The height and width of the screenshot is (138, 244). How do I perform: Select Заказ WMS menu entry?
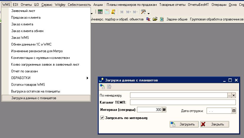coord(46,38)
